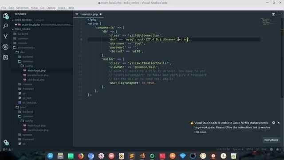The image size is (284, 160).
Task: Open the editor More Actions ellipsis
Action: pyautogui.click(x=280, y=14)
